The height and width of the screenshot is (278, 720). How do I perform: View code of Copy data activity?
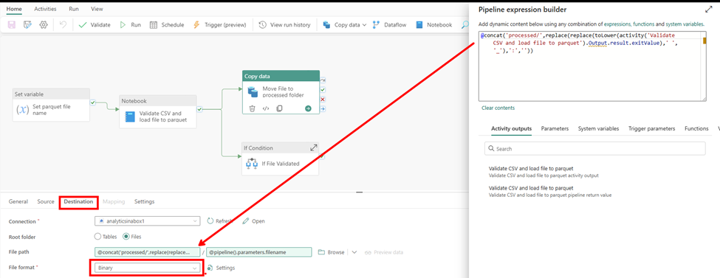265,108
